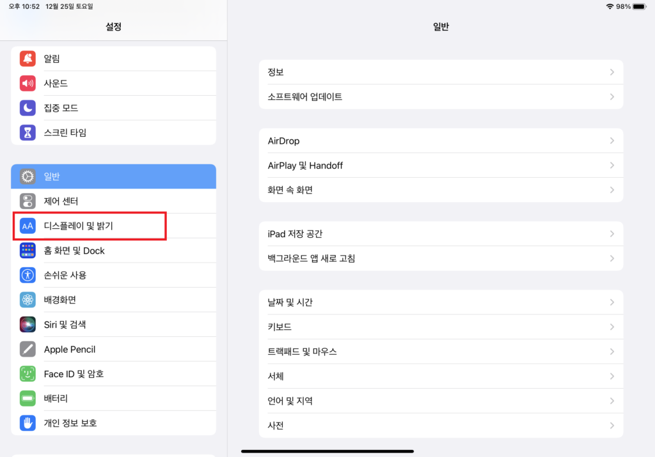The height and width of the screenshot is (457, 655).
Task: Tap the battery status icon in status bar
Action: 640,6
